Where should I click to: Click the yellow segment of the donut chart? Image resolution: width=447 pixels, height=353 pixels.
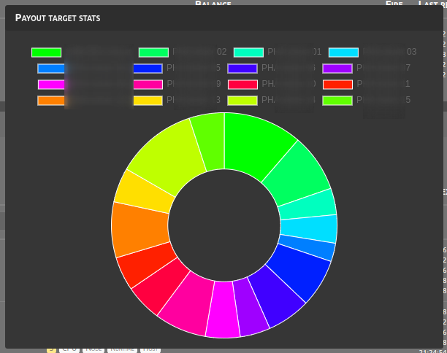(134, 187)
